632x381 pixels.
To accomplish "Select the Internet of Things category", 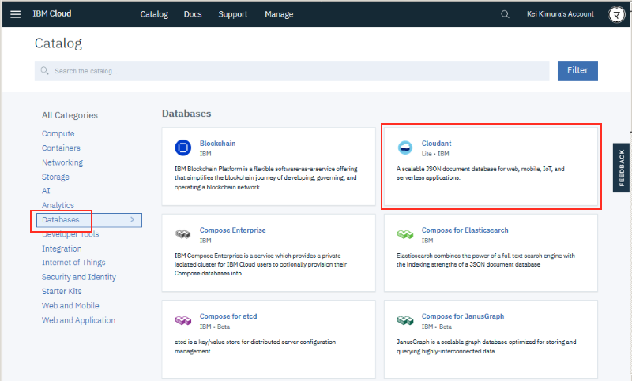I will 73,263.
